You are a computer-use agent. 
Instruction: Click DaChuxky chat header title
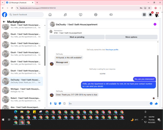(x=77, y=24)
